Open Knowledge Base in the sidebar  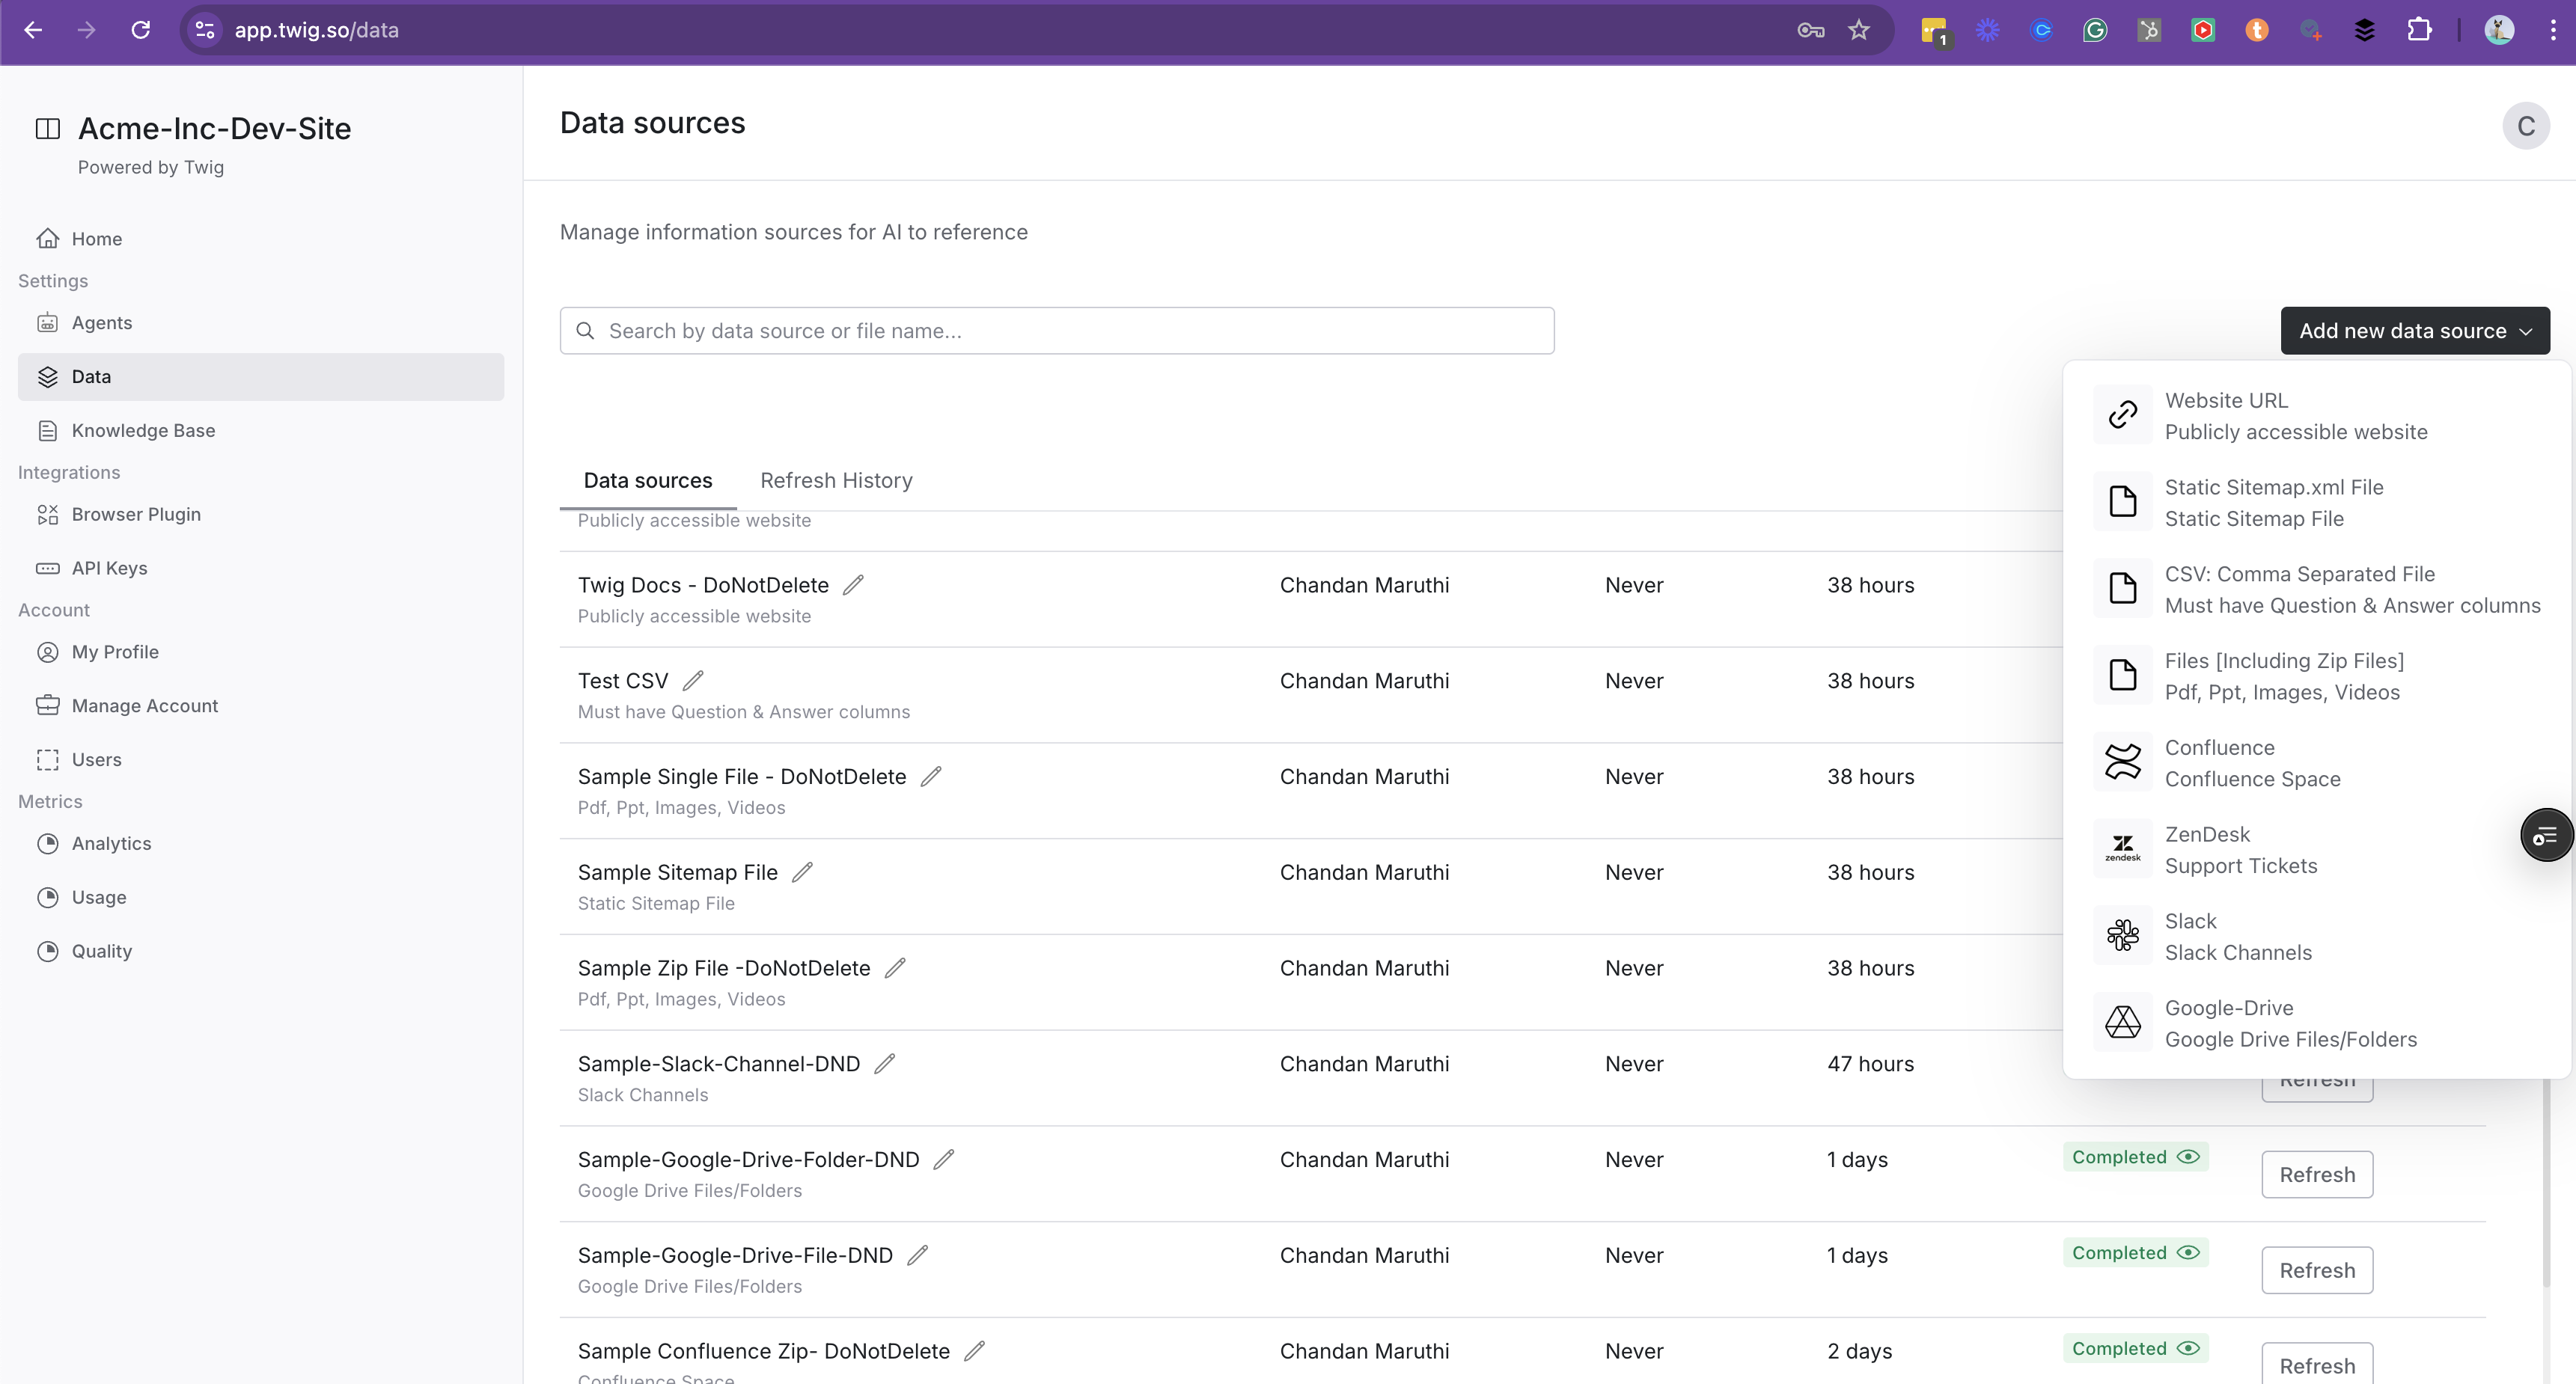point(143,431)
